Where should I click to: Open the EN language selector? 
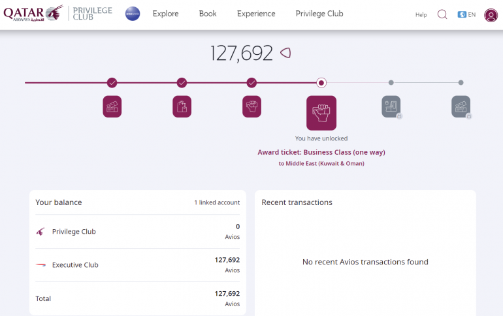tap(467, 14)
